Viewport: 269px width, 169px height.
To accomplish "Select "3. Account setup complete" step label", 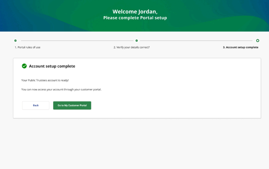I will pos(241,48).
